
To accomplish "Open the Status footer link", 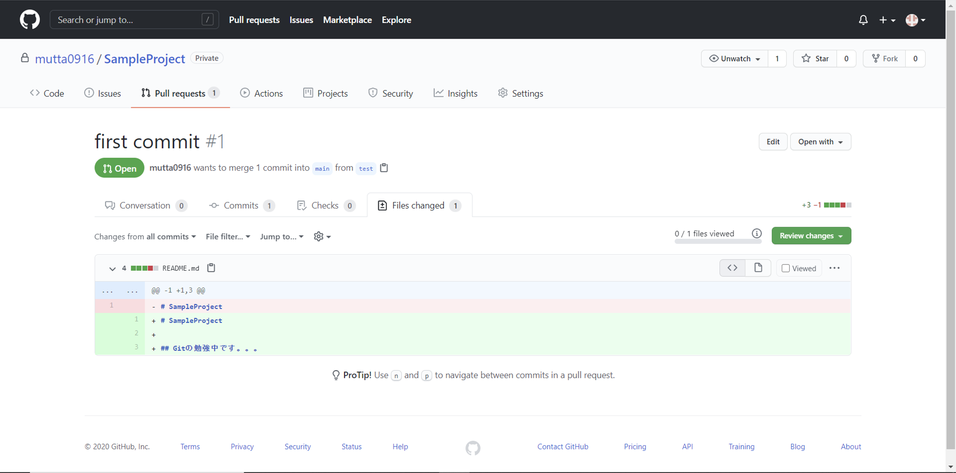I will (x=352, y=447).
